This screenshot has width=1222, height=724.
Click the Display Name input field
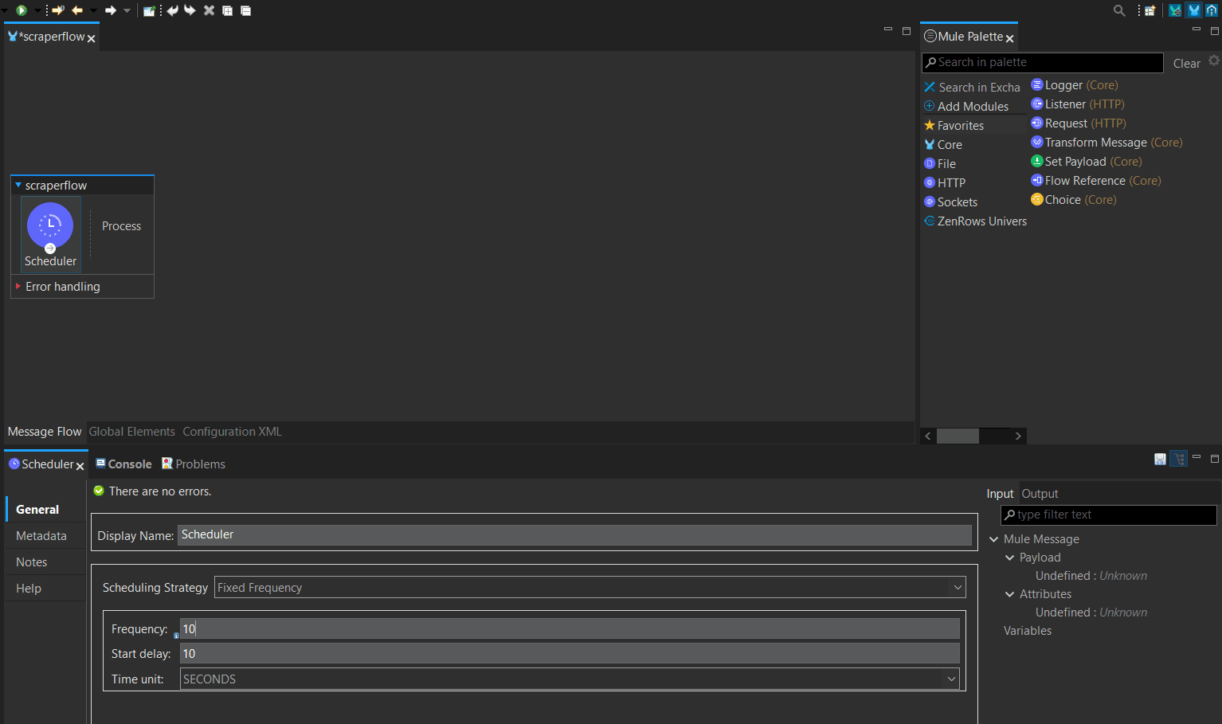pyautogui.click(x=574, y=534)
